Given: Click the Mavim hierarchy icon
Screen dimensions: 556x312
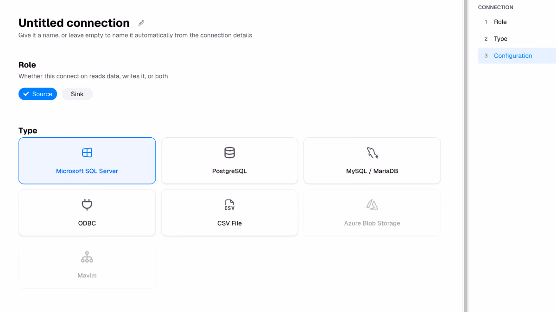Looking at the screenshot, I should click(87, 257).
